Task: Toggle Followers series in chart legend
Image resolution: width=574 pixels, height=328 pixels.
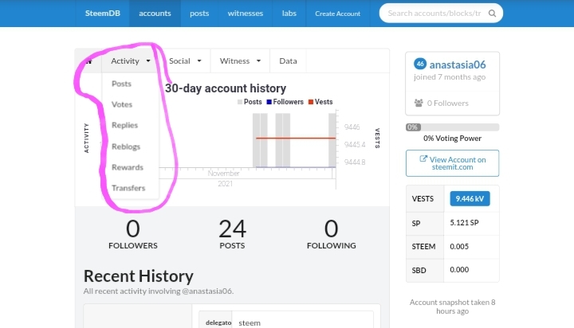Action: pyautogui.click(x=285, y=102)
